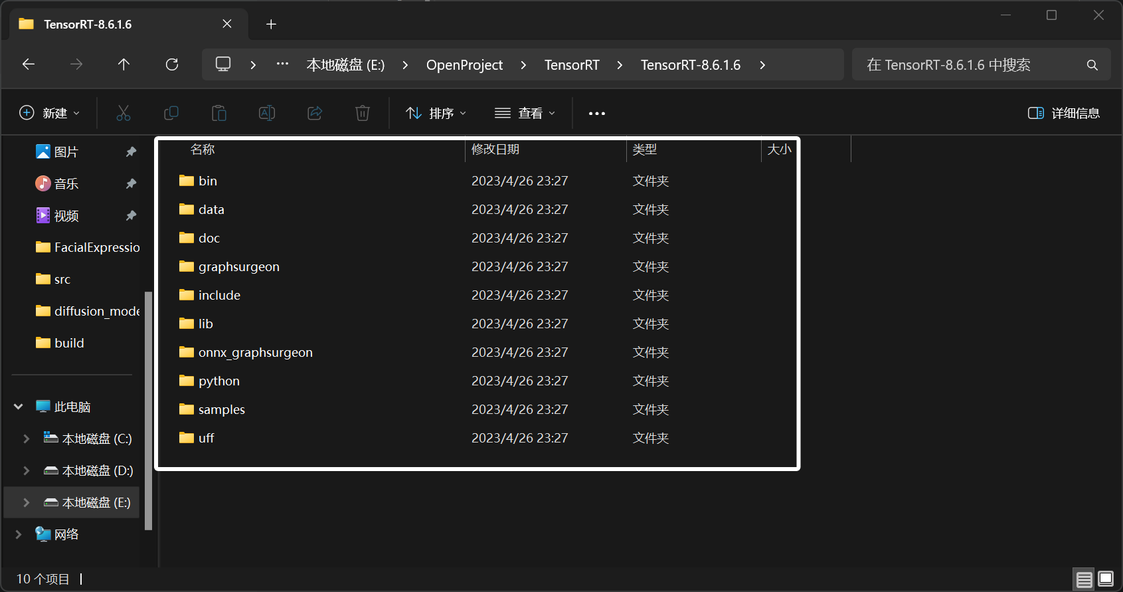1123x592 pixels.
Task: Collapse the 此电脑 tree node
Action: (x=19, y=407)
